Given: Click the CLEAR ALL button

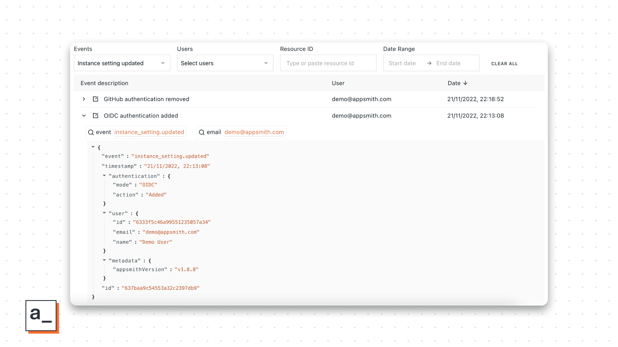Looking at the screenshot, I should click(x=504, y=63).
